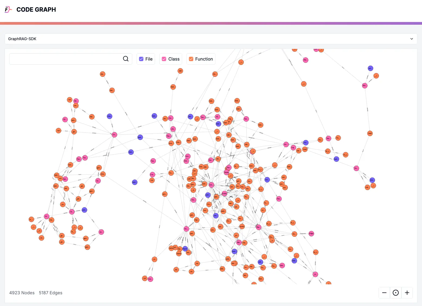
Task: Click inside the graph search field
Action: pos(65,59)
